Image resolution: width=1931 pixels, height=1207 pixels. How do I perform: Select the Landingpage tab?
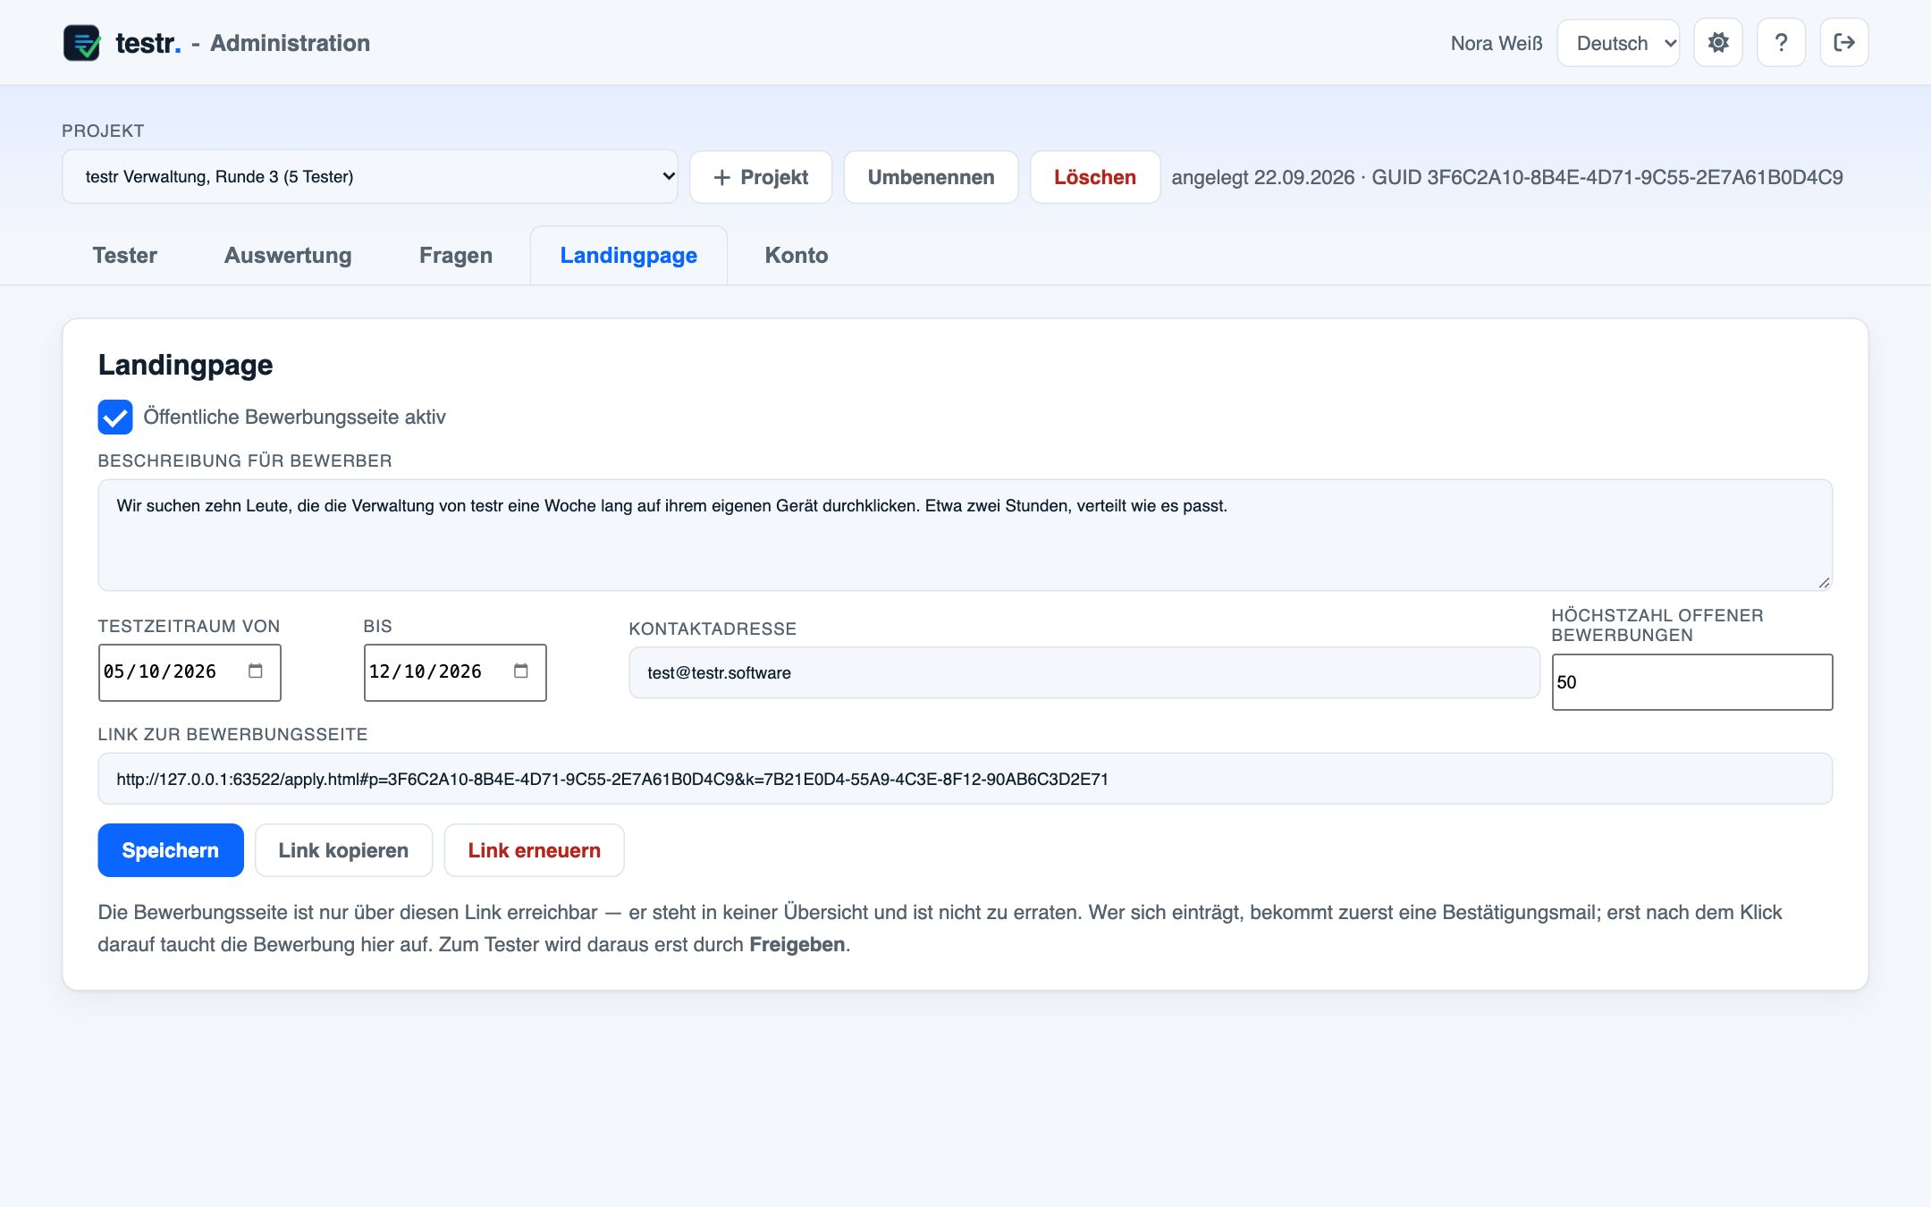(628, 256)
